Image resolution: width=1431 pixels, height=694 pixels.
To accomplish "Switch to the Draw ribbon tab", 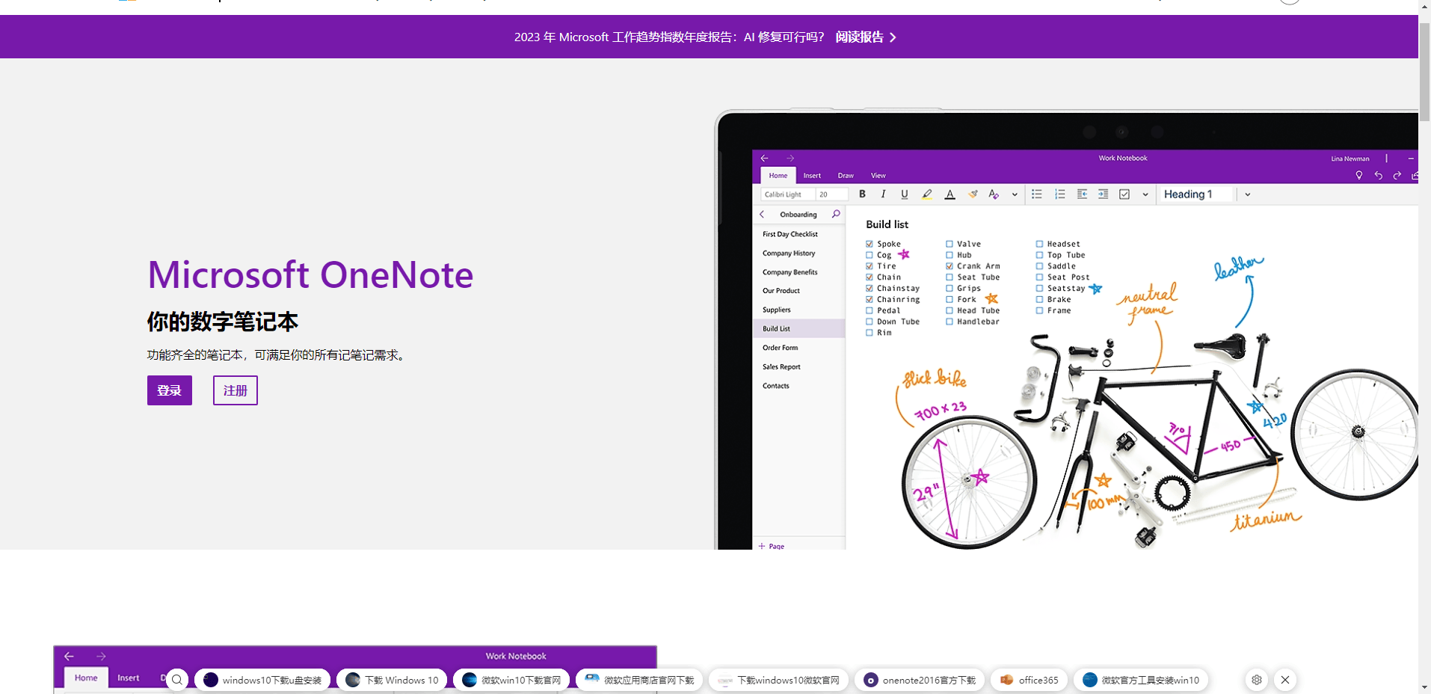I will (846, 175).
